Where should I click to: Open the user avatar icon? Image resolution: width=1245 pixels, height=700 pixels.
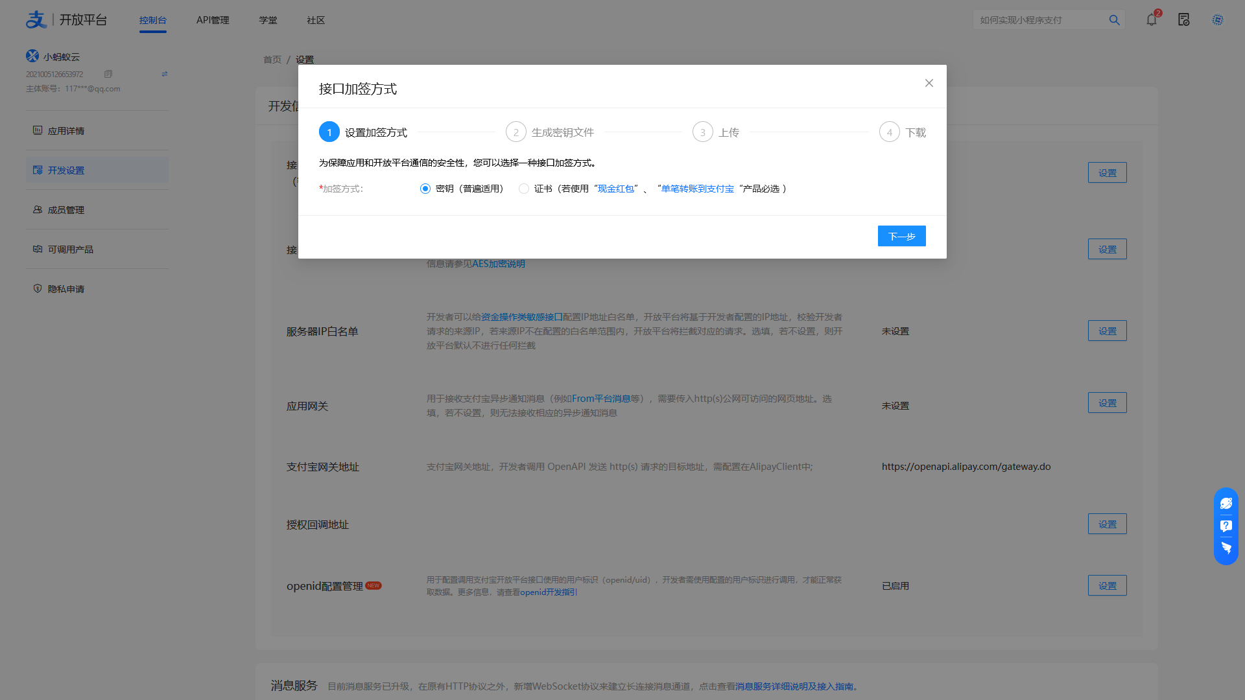click(x=1218, y=19)
